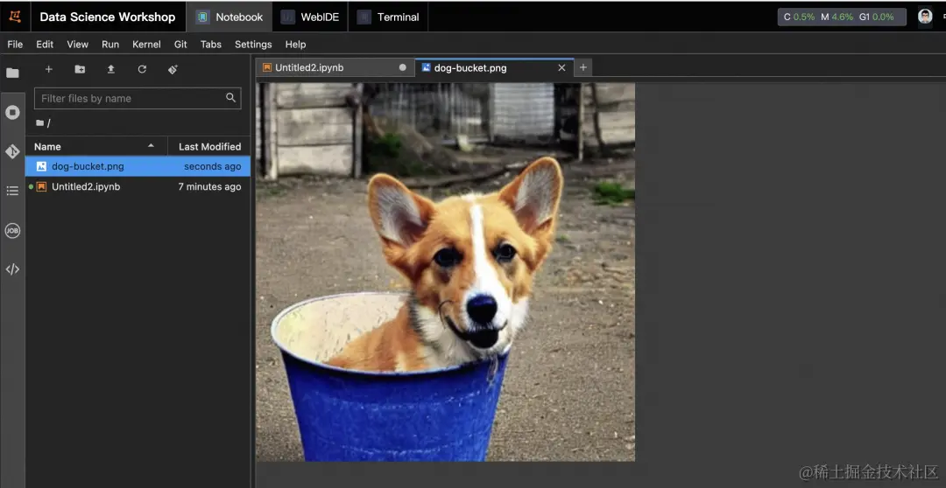Refresh the file list icon
946x488 pixels.
pyautogui.click(x=142, y=69)
